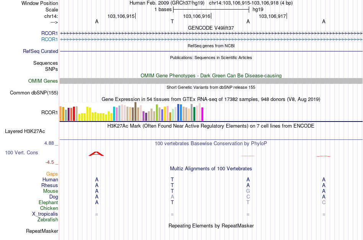Click the dark blue RCOR1 GENCODE label
This screenshot has width=363, height=240.
pos(49,34)
